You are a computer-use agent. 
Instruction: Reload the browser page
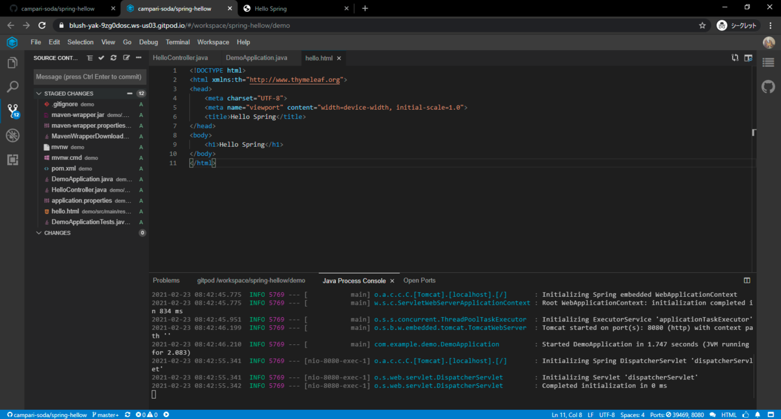[x=42, y=25]
